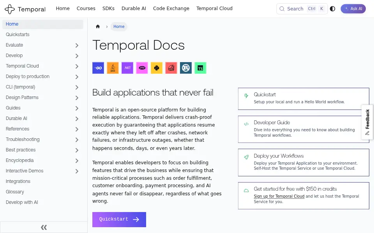Screen dimensions: 374x233
Task: Expand the Develop sidebar section
Action: (x=77, y=56)
